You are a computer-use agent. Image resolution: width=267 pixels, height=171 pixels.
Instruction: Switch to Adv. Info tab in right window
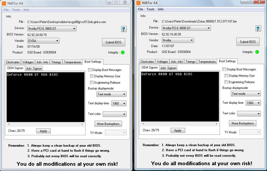tap(177, 62)
